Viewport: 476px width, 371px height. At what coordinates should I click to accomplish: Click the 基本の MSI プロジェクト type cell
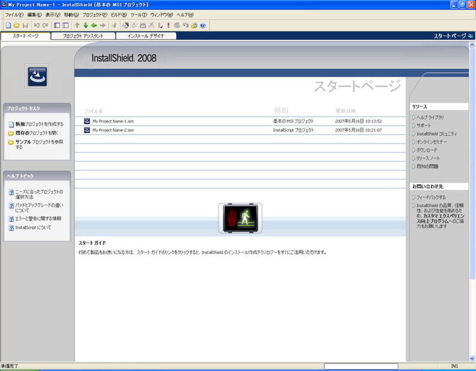pos(293,121)
